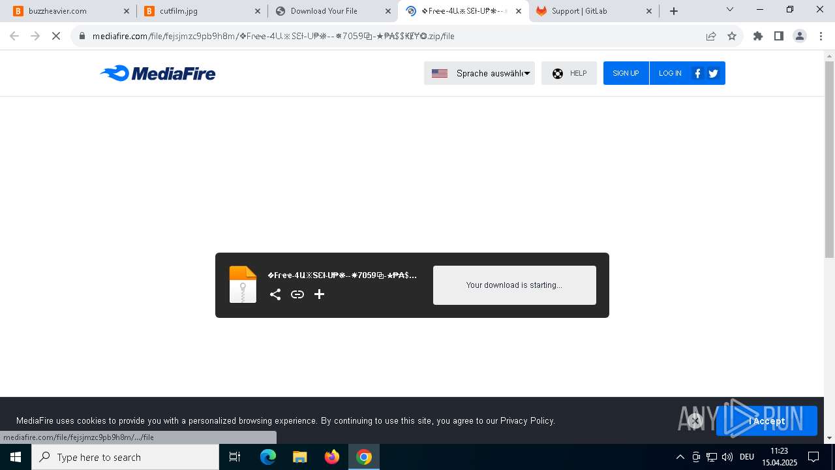Accept cookies with I Accept

click(767, 421)
